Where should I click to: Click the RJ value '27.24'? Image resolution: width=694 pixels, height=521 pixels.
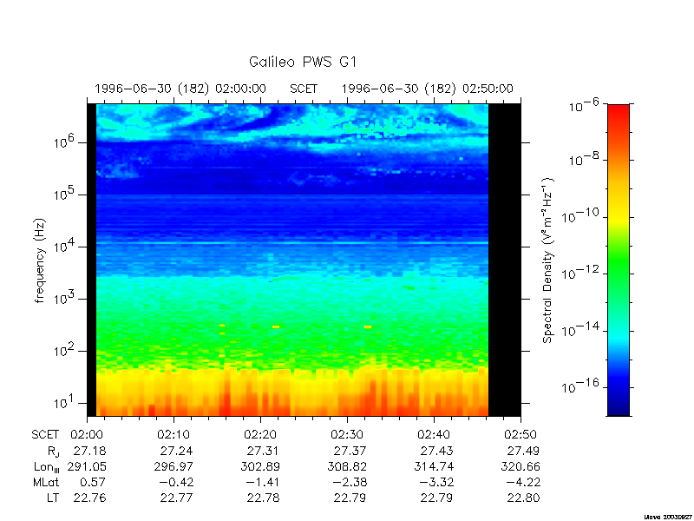pos(177,451)
